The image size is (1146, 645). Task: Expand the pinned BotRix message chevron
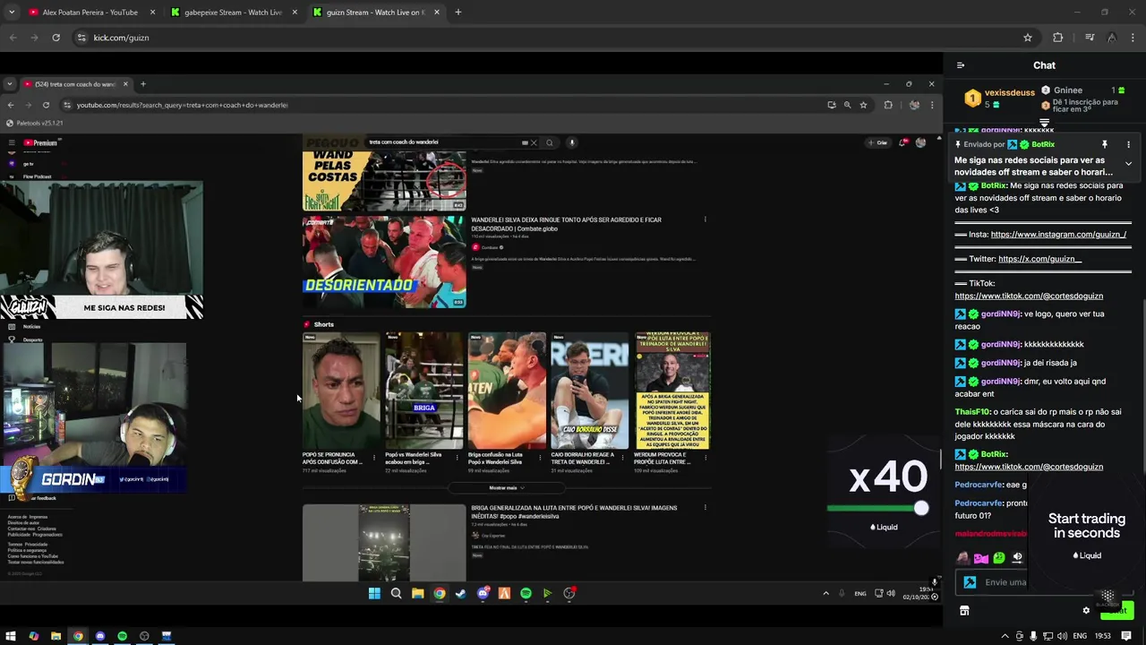pyautogui.click(x=1128, y=164)
